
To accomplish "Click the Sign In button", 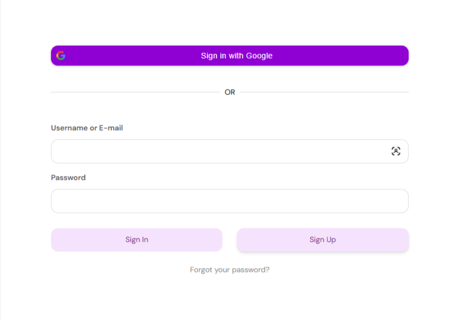I will [137, 239].
